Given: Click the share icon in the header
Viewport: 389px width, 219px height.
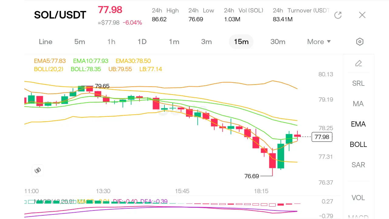Looking at the screenshot, I should 338,15.
